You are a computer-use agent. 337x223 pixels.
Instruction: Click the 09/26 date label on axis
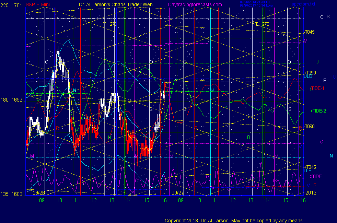[37, 193]
